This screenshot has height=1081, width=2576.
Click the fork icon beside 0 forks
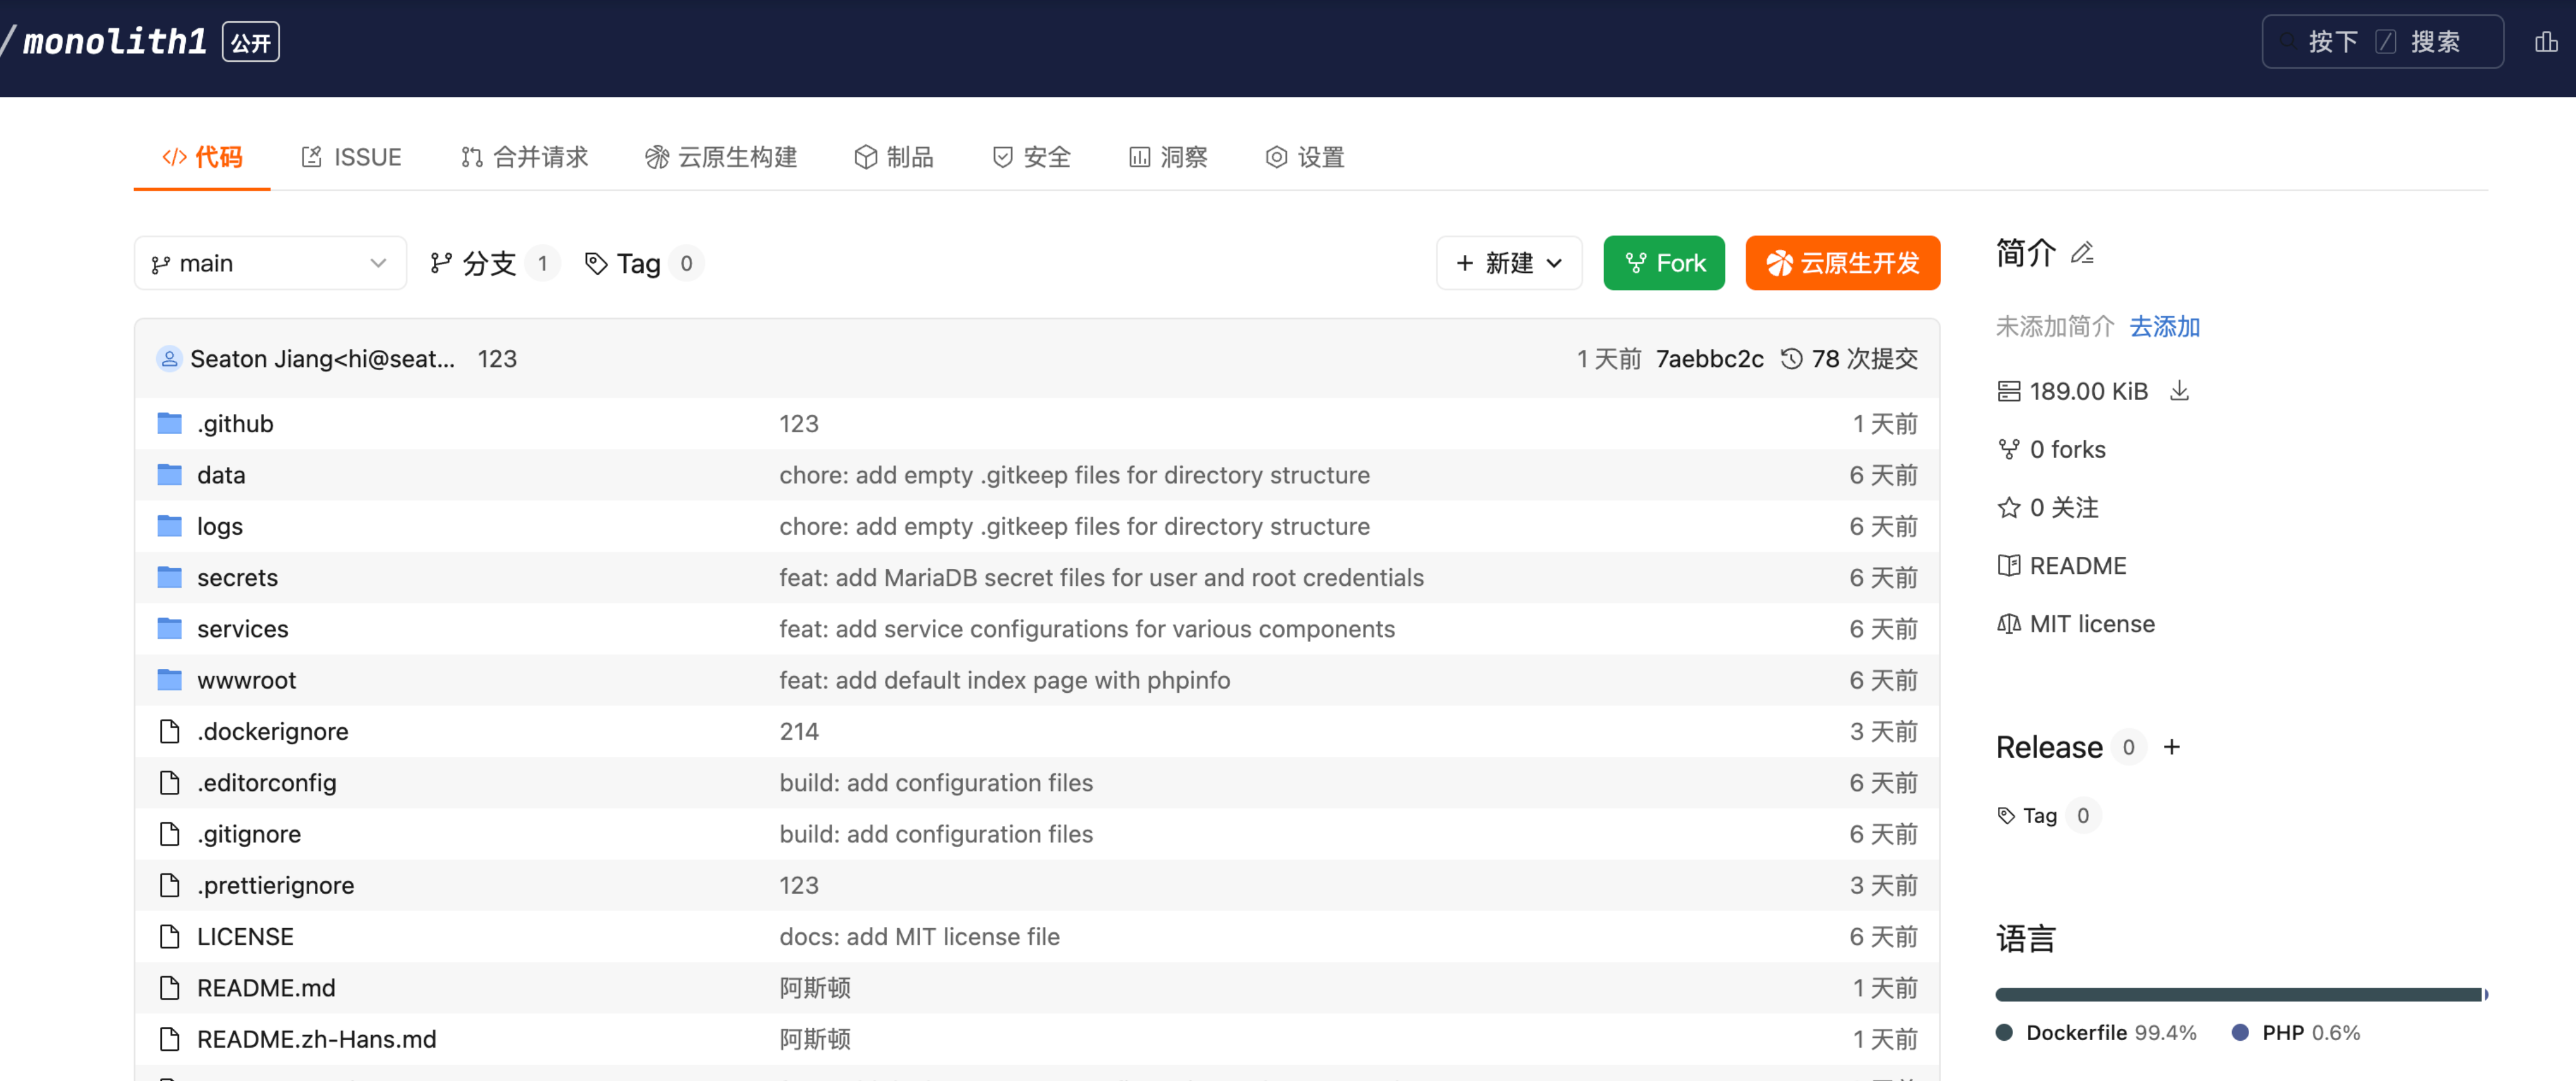pos(2008,450)
